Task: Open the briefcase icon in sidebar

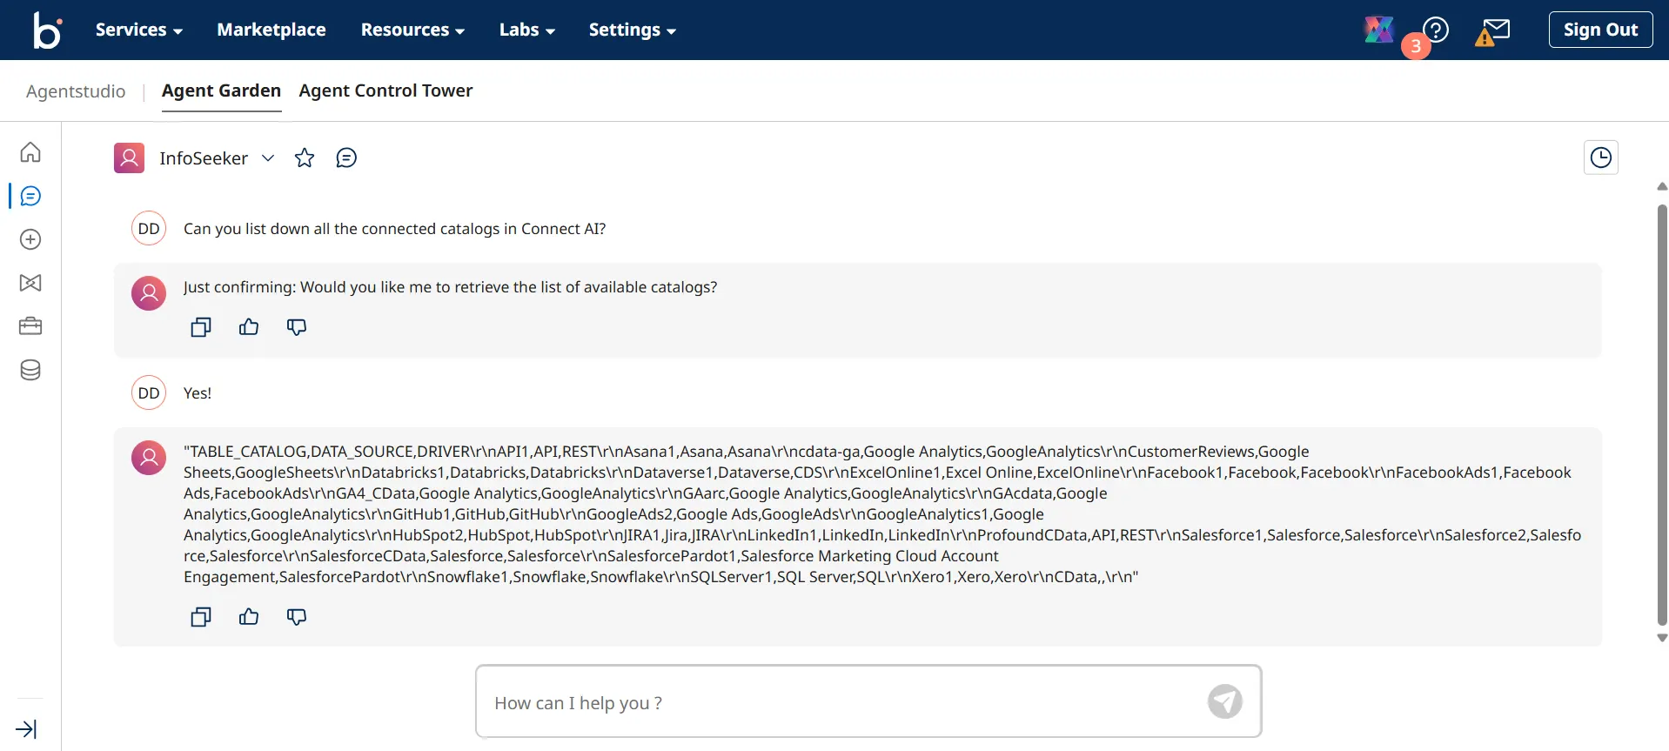Action: [30, 326]
